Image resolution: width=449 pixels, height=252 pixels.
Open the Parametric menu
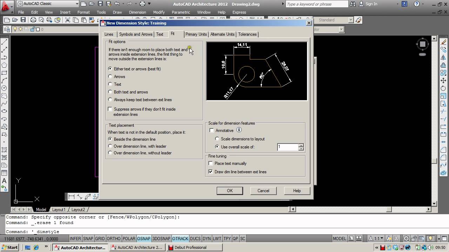point(181,12)
